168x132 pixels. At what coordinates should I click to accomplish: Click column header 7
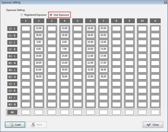click(103, 21)
